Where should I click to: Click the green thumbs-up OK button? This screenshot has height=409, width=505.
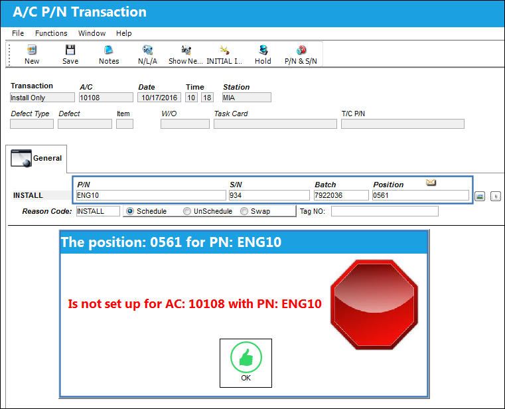[246, 363]
